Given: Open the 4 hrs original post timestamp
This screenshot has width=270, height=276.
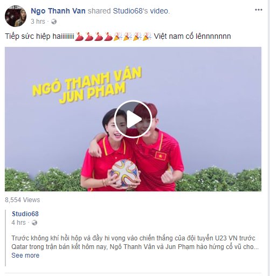Looking at the screenshot, I should point(18,223).
